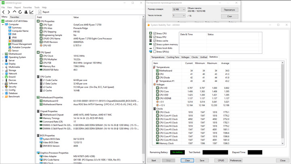Select Power Management tree item
The height and width of the screenshot is (164, 291).
coord(22,44)
